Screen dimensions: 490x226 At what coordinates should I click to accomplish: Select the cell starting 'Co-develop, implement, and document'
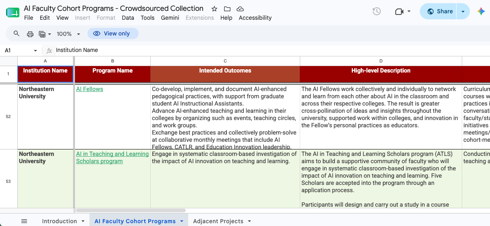(x=225, y=117)
